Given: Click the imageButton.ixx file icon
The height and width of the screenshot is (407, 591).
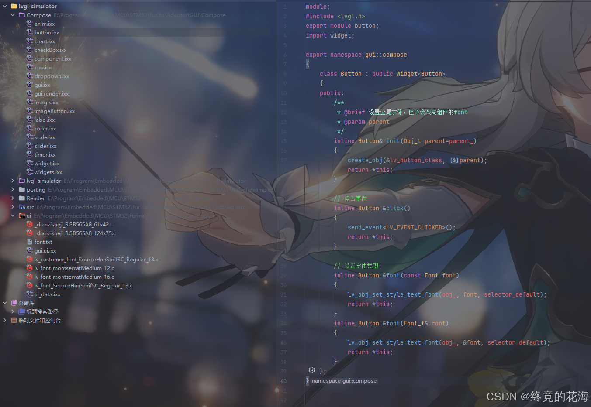Looking at the screenshot, I should coord(30,111).
